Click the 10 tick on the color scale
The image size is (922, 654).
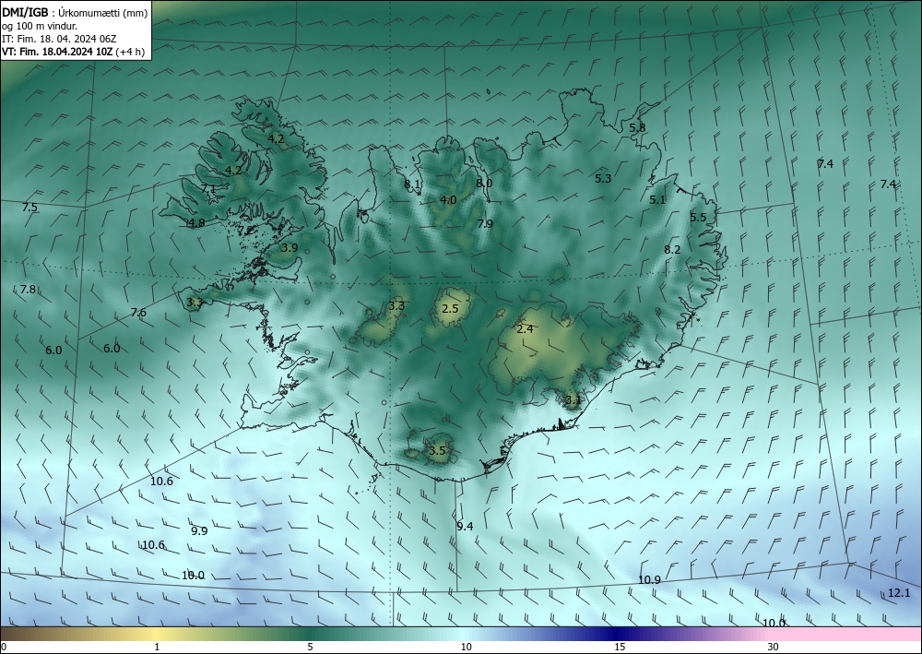(467, 647)
